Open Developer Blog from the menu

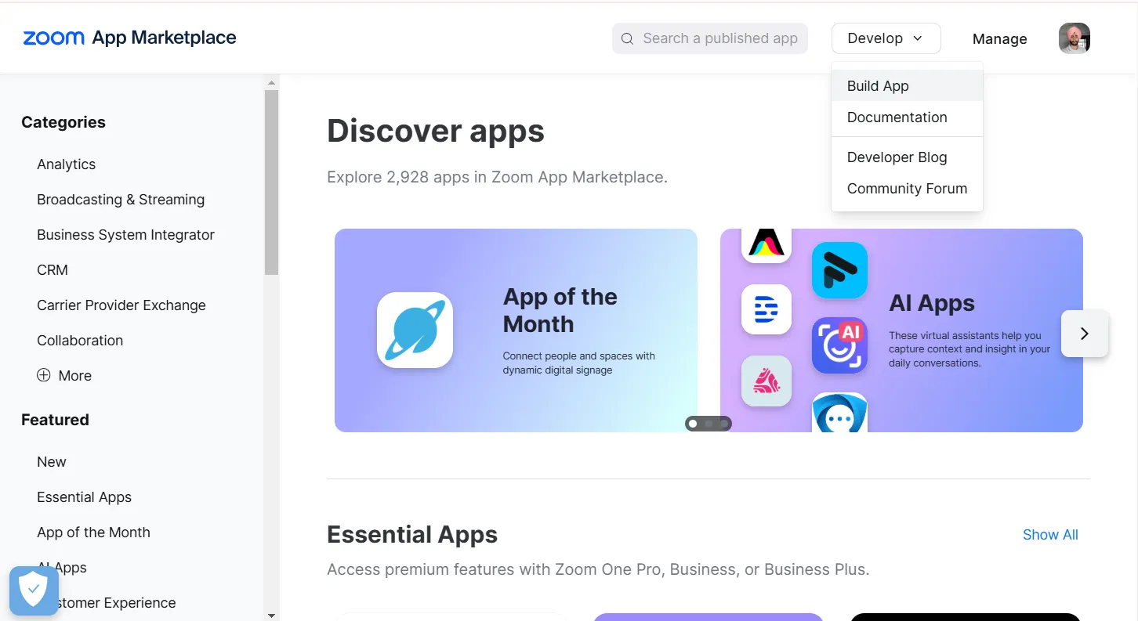pyautogui.click(x=907, y=157)
